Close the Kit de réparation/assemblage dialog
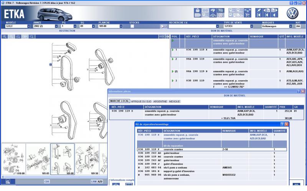 tap(286, 124)
